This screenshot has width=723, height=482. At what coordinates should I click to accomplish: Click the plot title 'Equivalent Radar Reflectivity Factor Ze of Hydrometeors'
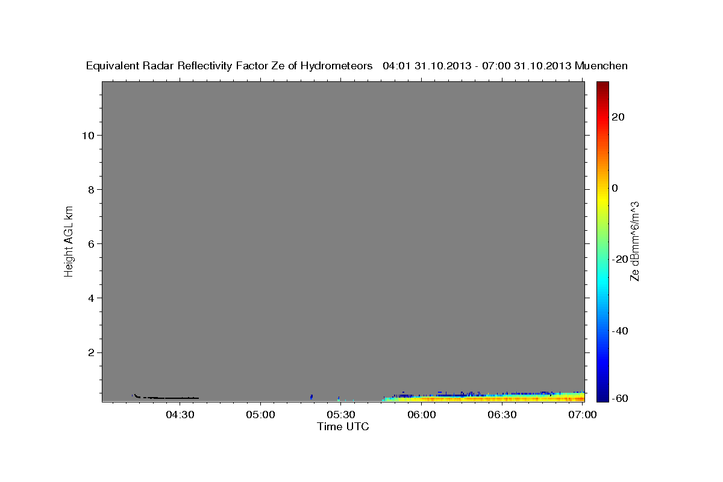pyautogui.click(x=229, y=66)
